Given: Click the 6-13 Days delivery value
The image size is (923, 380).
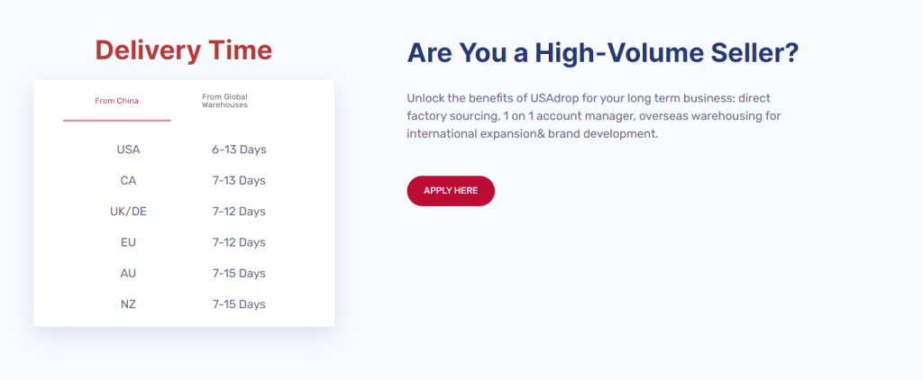Looking at the screenshot, I should pos(239,149).
